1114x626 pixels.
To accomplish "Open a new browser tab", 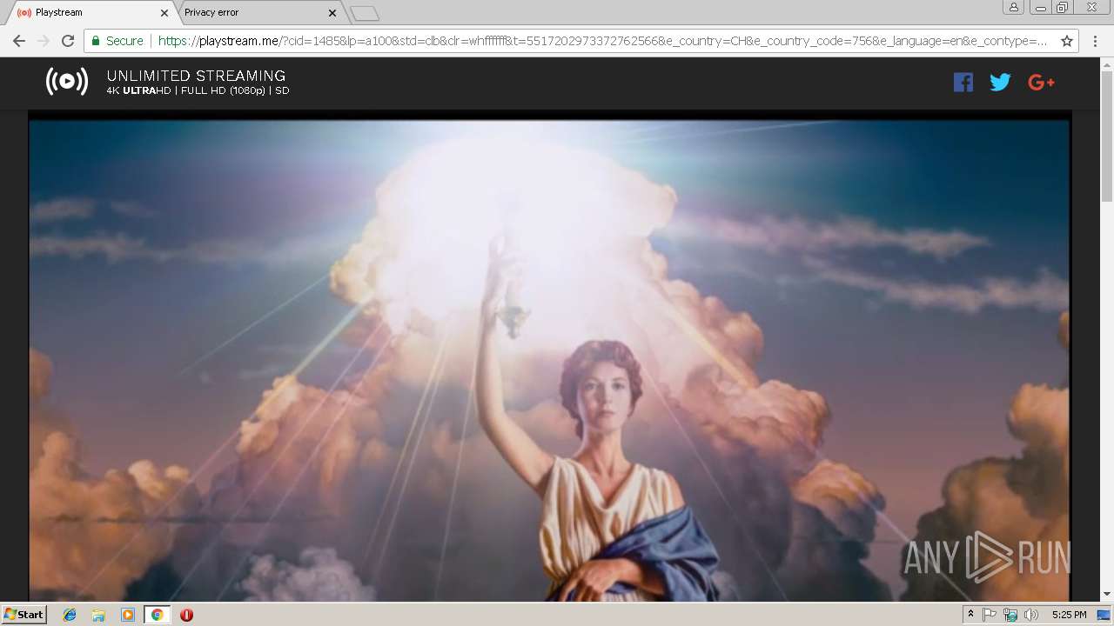I will tap(365, 13).
